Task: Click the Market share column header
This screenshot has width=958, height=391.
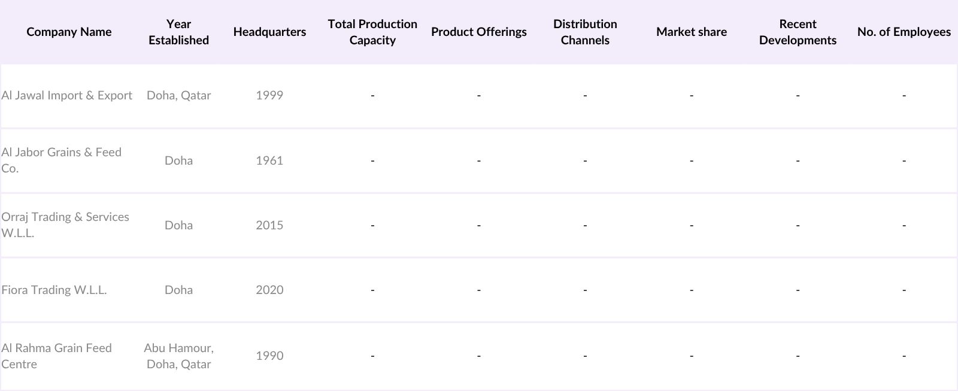Action: [691, 32]
